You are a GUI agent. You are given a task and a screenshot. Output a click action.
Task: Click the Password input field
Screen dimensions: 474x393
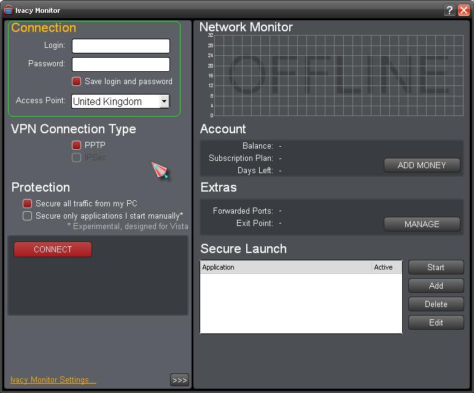point(121,64)
